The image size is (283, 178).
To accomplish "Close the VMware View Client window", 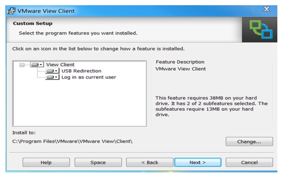I will pyautogui.click(x=266, y=9).
